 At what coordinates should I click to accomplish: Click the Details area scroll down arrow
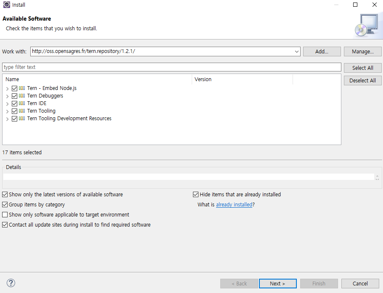(377, 179)
